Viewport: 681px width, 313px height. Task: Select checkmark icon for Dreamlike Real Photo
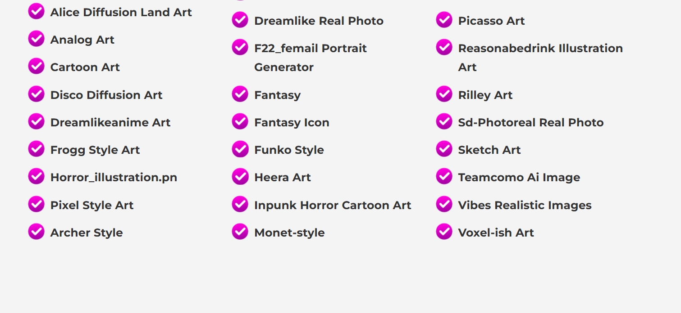(240, 20)
